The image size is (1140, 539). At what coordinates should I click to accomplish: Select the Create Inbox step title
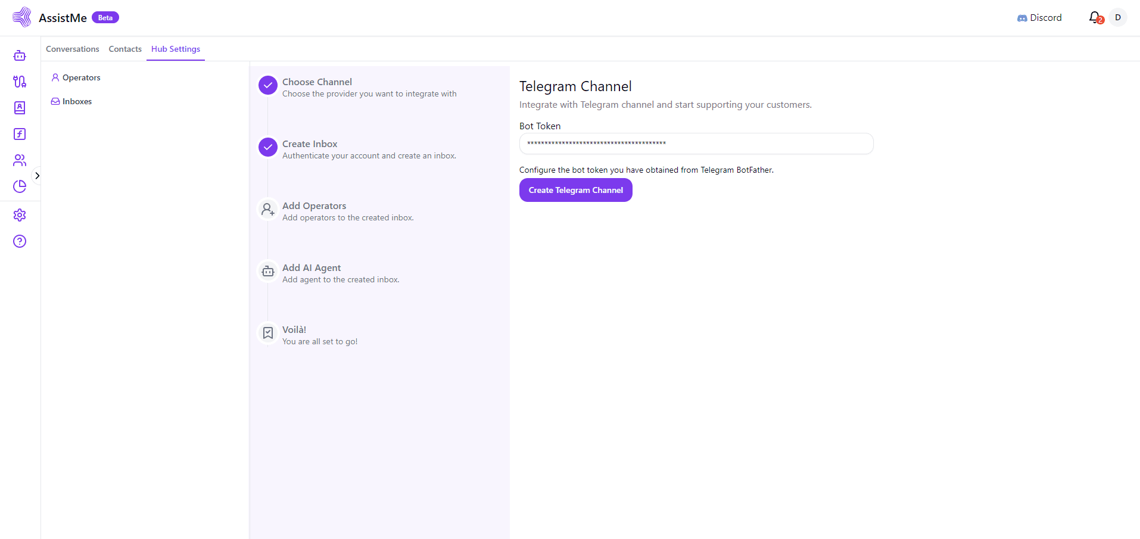pos(310,144)
